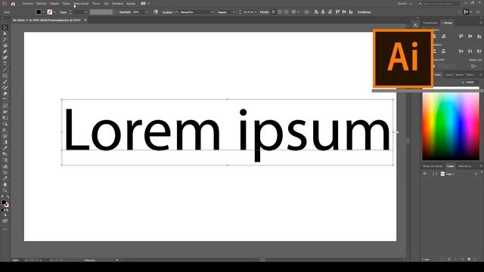This screenshot has width=484, height=272.
Task: Switch to the Transformar panel tab
Action: 430,23
